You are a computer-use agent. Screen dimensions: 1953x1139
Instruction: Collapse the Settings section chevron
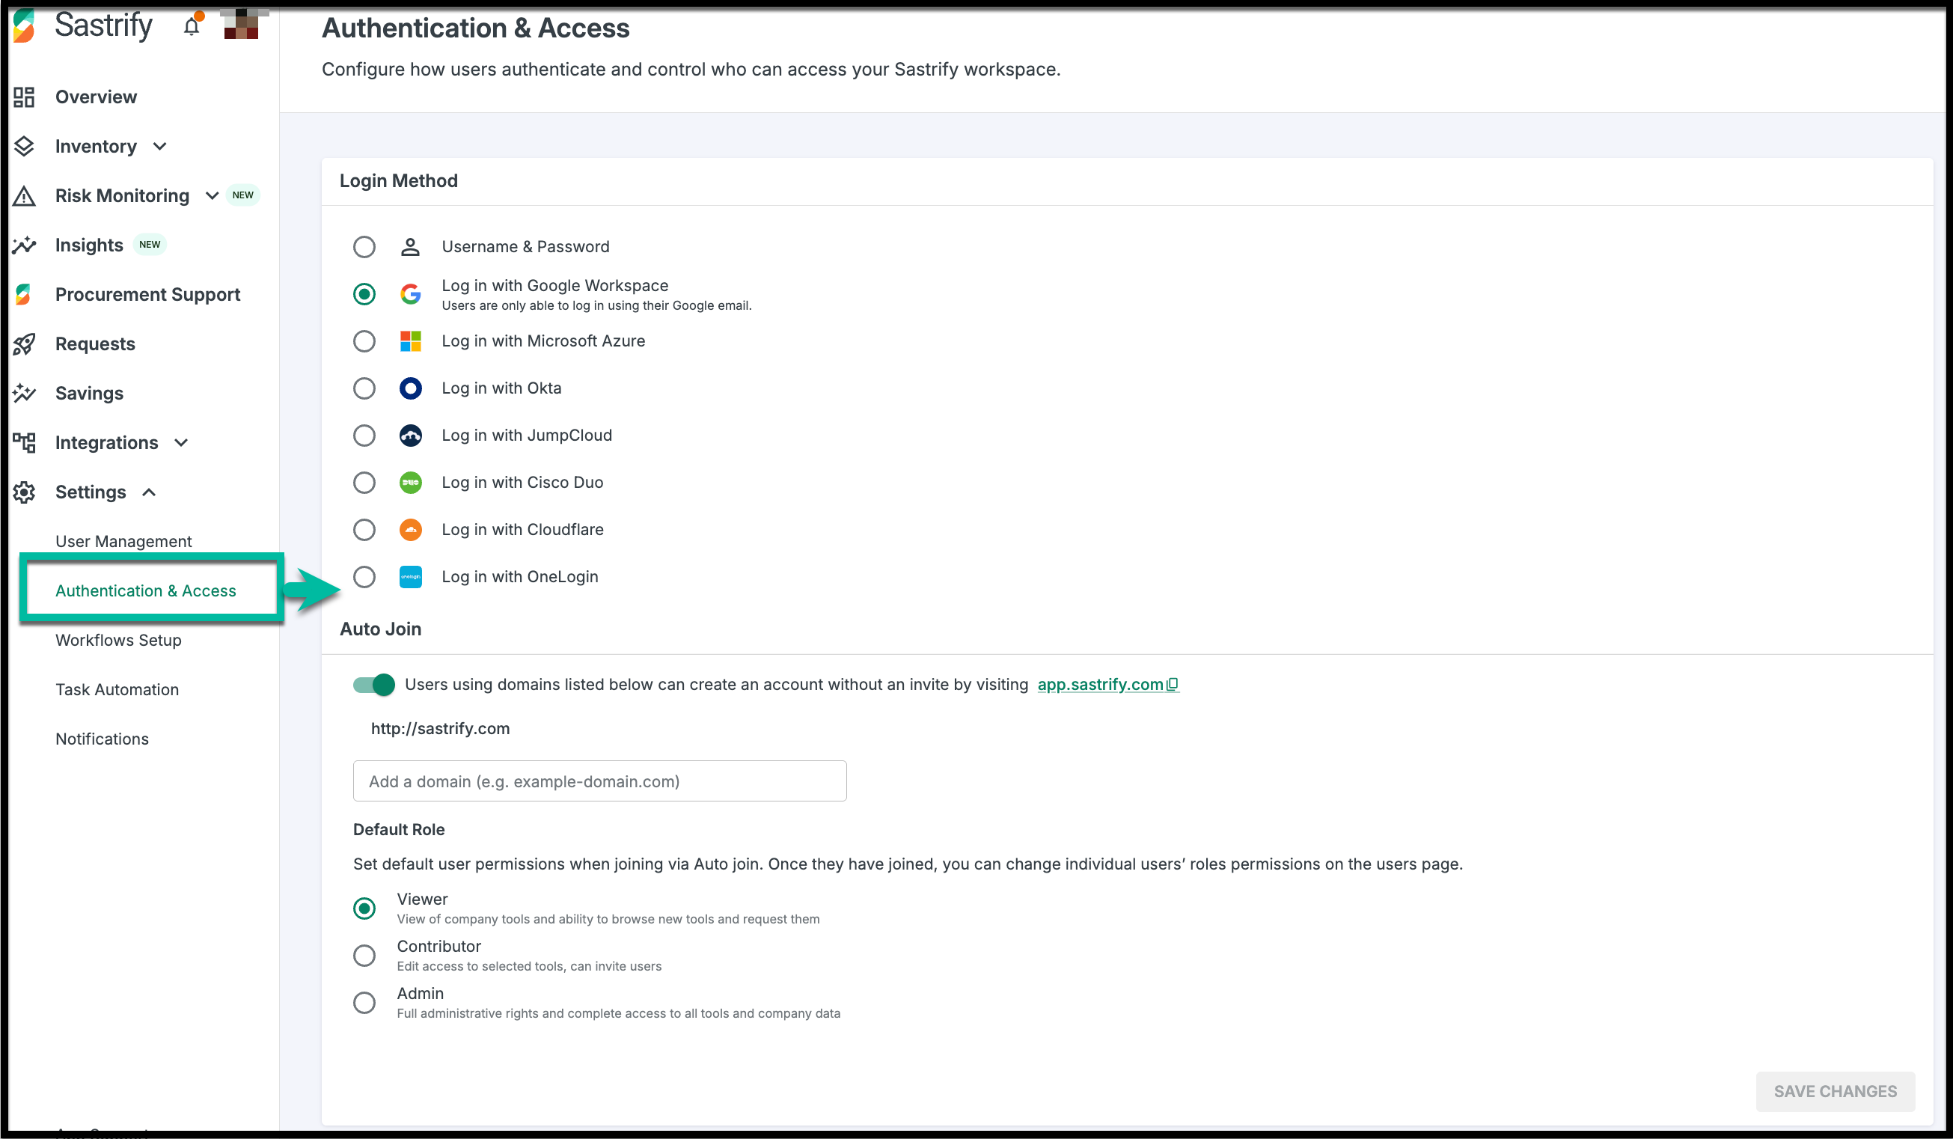click(150, 492)
